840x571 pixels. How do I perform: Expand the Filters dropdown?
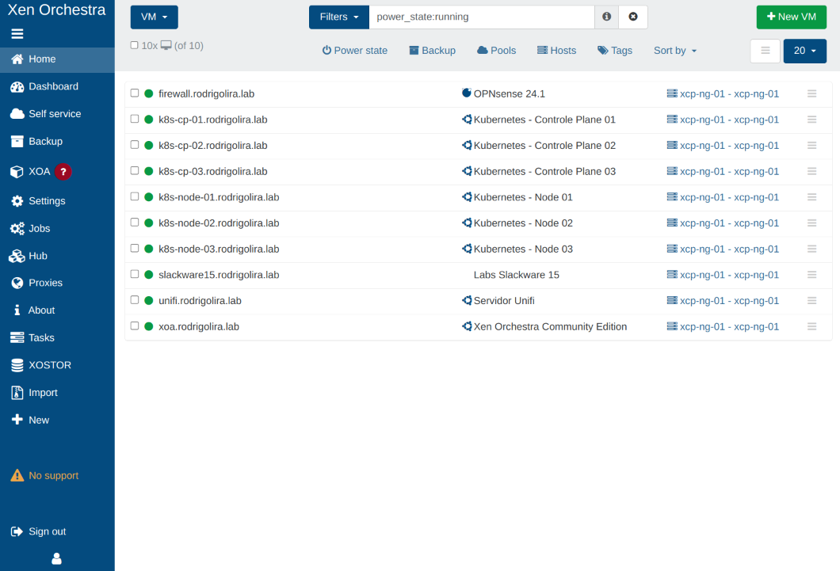click(339, 17)
